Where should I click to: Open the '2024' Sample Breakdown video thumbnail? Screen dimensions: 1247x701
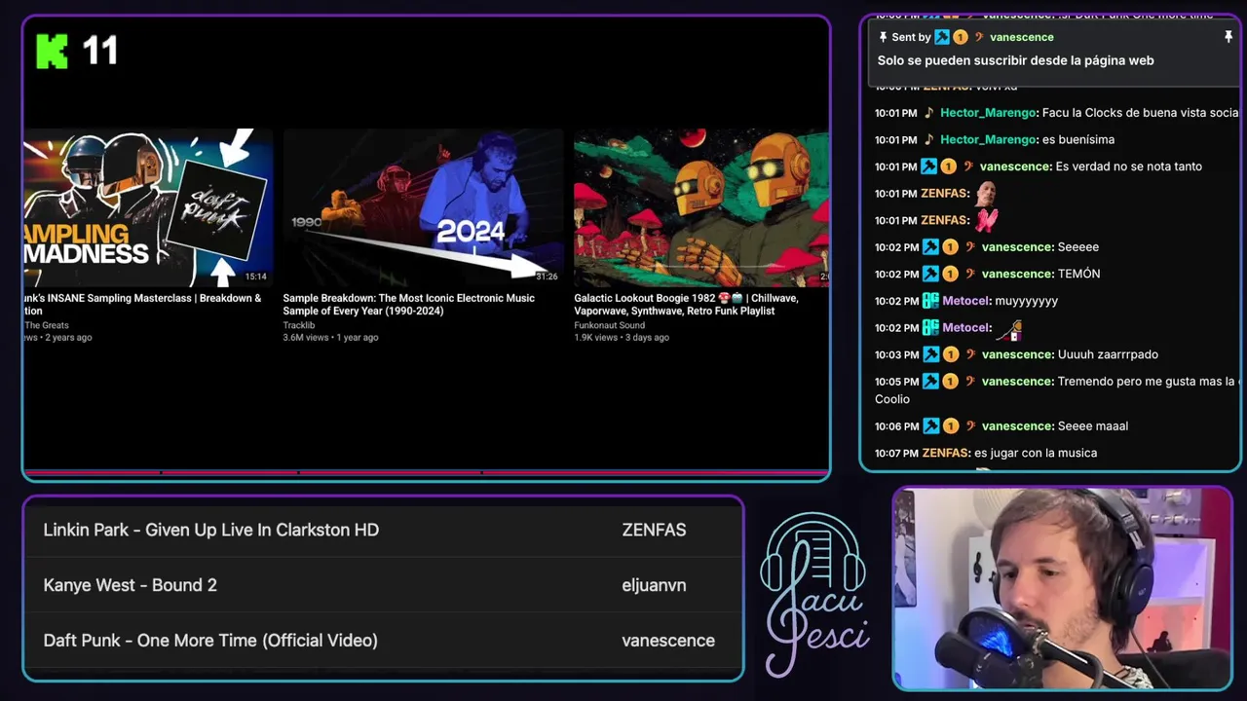[x=423, y=207]
